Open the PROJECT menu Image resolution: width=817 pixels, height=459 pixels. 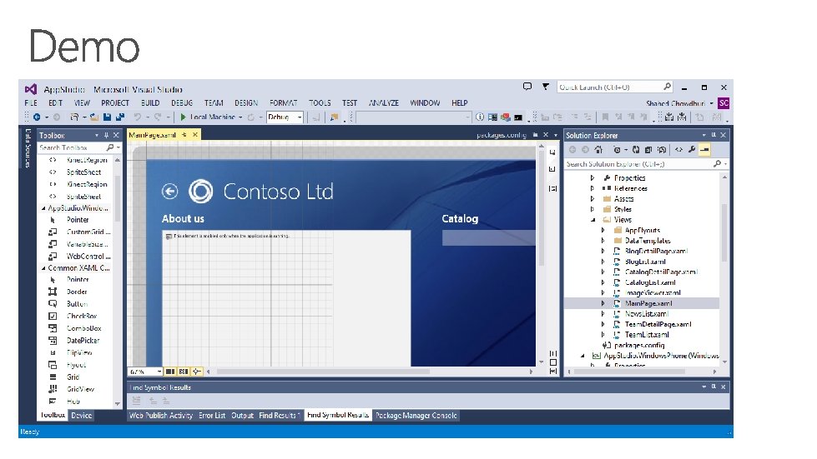coord(115,103)
